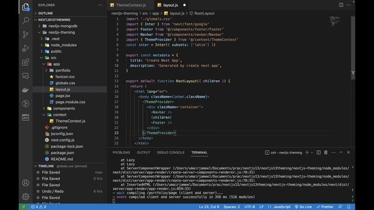Open the Output panel tab
This screenshot has width=374, height=210.
[143, 152]
